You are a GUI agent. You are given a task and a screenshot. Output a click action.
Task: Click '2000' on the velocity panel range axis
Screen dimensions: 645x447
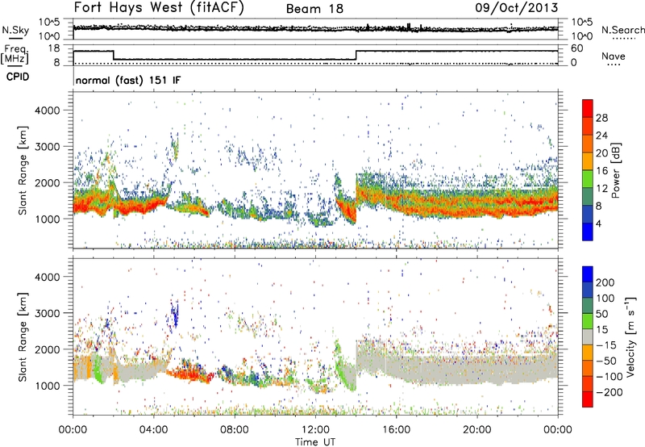tap(48, 349)
